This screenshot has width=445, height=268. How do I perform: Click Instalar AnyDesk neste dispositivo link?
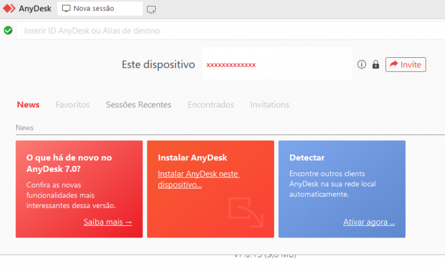tap(198, 179)
